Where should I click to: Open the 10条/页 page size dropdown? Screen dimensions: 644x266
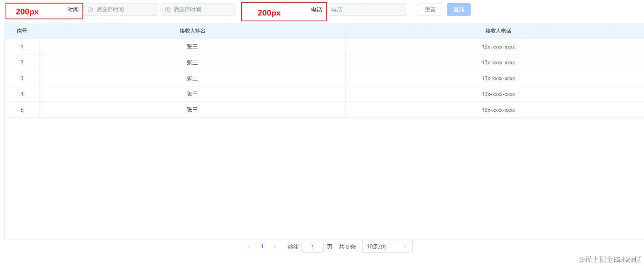pos(388,246)
